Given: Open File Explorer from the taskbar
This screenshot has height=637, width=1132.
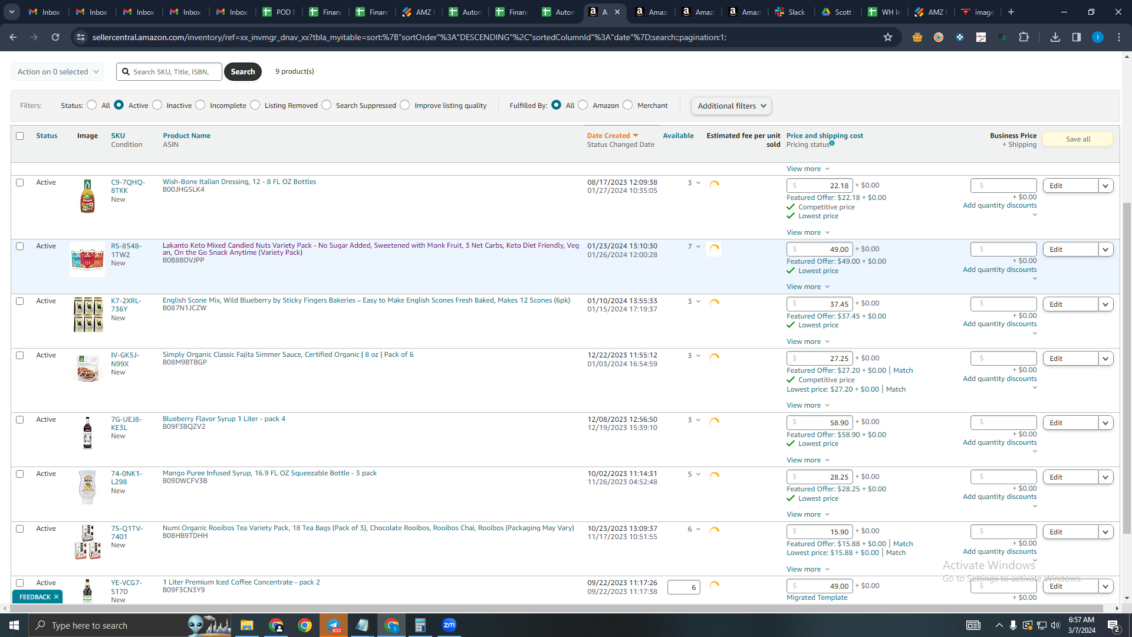Looking at the screenshot, I should 246,625.
